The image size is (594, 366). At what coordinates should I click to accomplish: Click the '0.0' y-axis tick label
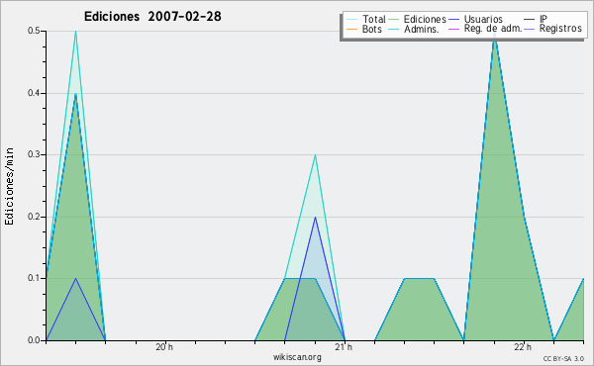[x=34, y=340]
